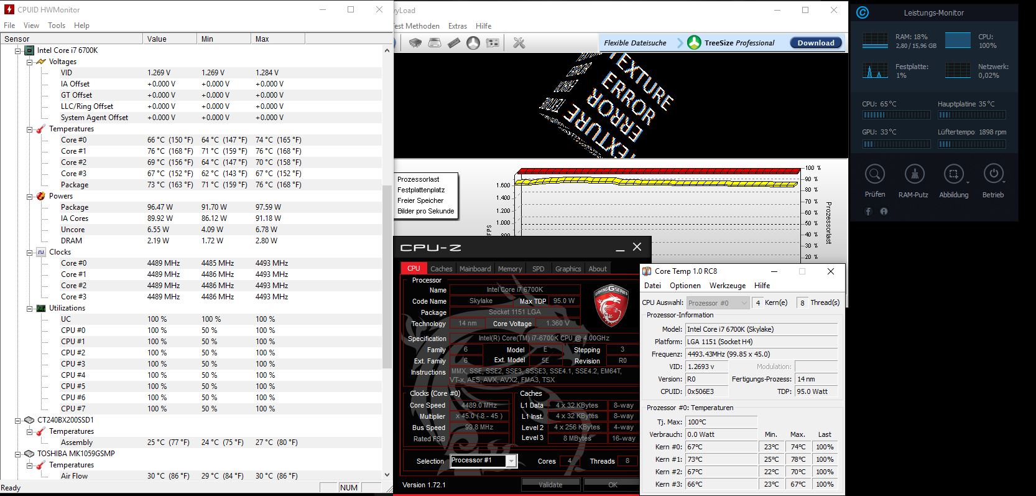Click the Sensor column header

click(72, 39)
